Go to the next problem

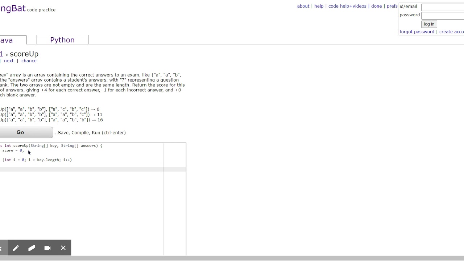pos(9,61)
